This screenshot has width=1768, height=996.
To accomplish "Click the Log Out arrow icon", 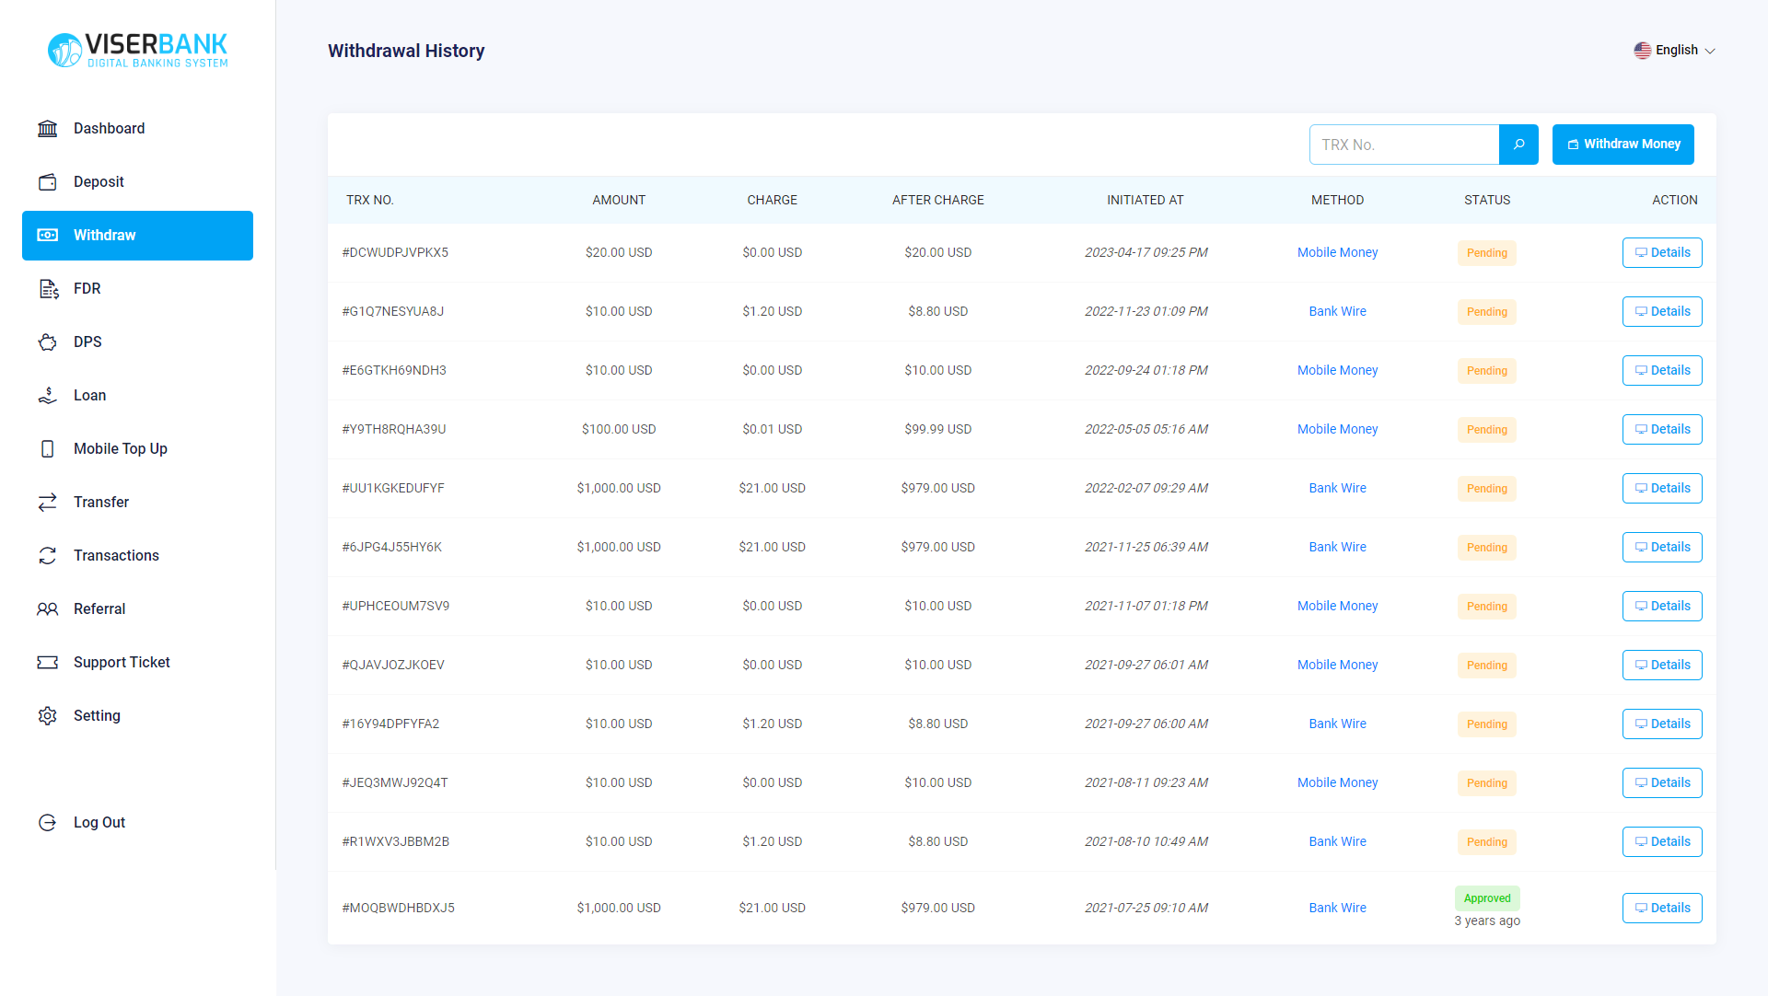I will [x=48, y=823].
